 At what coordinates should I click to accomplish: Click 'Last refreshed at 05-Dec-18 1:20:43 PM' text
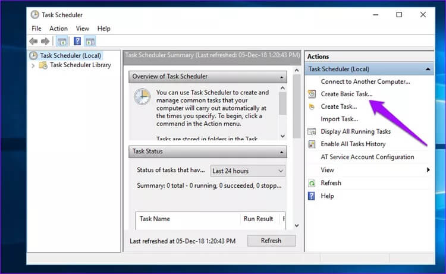183,241
